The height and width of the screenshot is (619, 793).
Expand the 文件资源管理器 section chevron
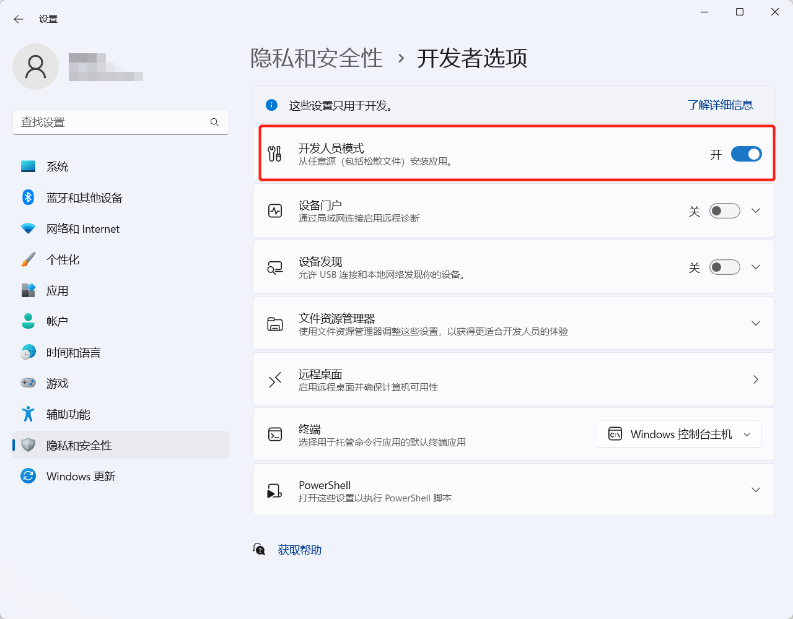756,323
